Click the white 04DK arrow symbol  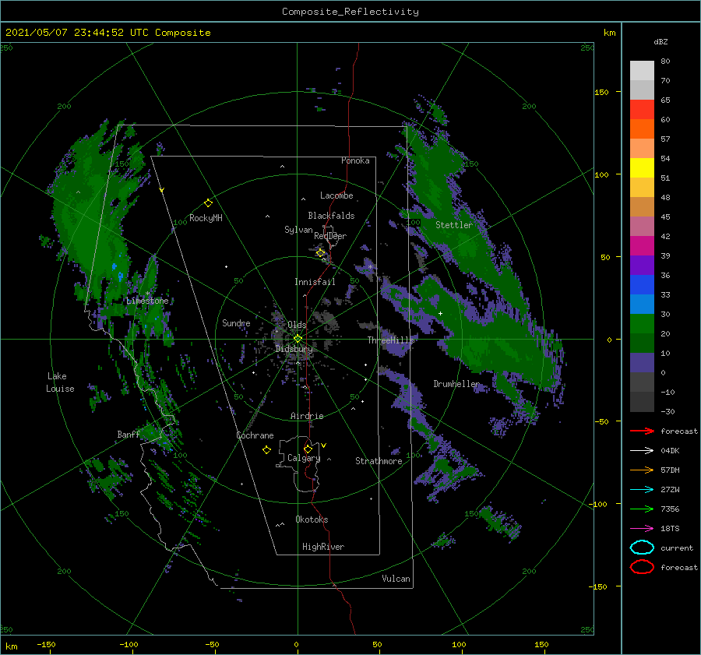tap(642, 451)
